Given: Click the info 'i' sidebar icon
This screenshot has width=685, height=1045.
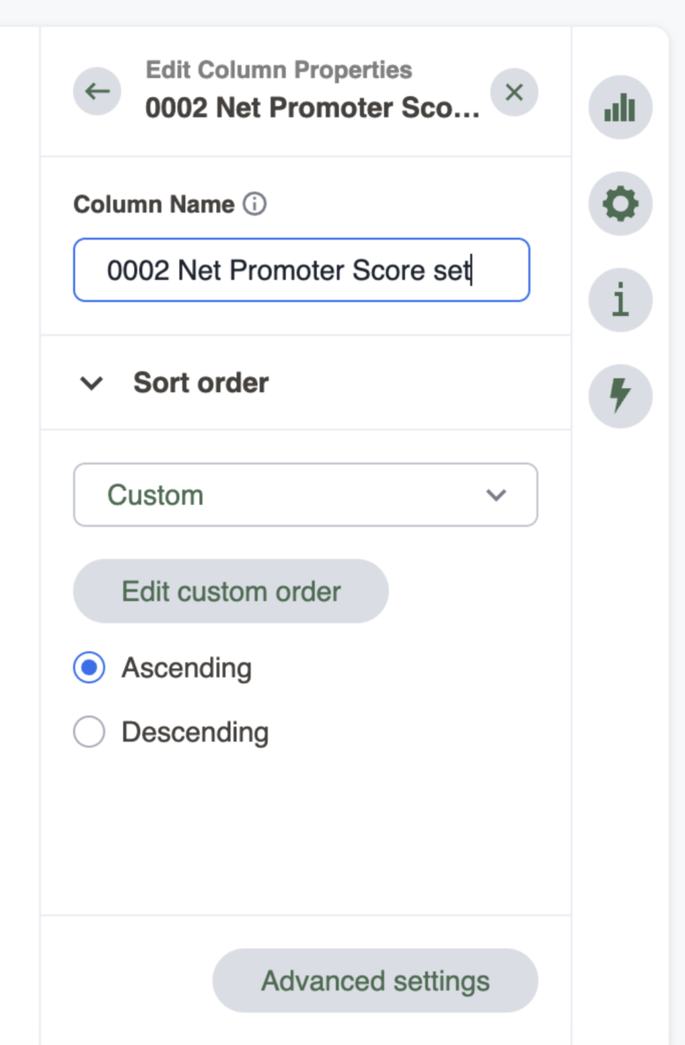Looking at the screenshot, I should 620,300.
